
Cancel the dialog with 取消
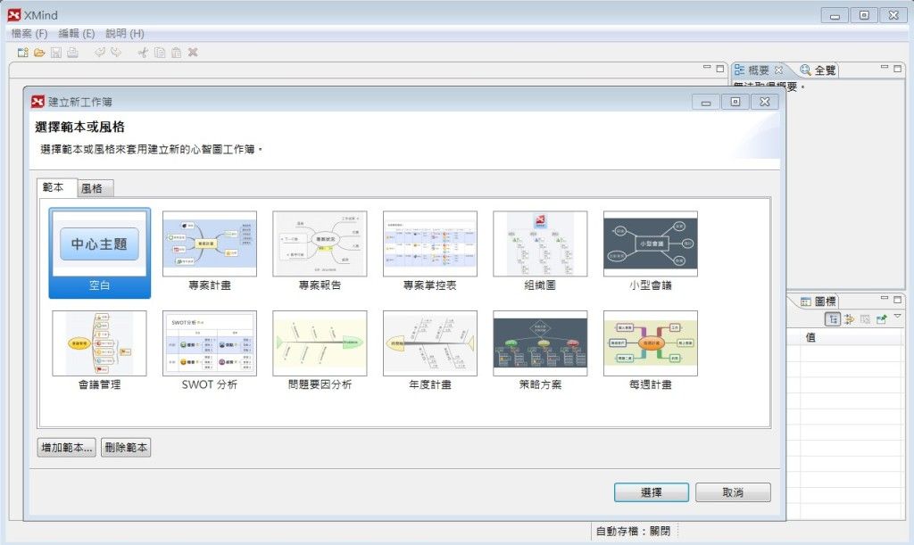click(x=733, y=492)
